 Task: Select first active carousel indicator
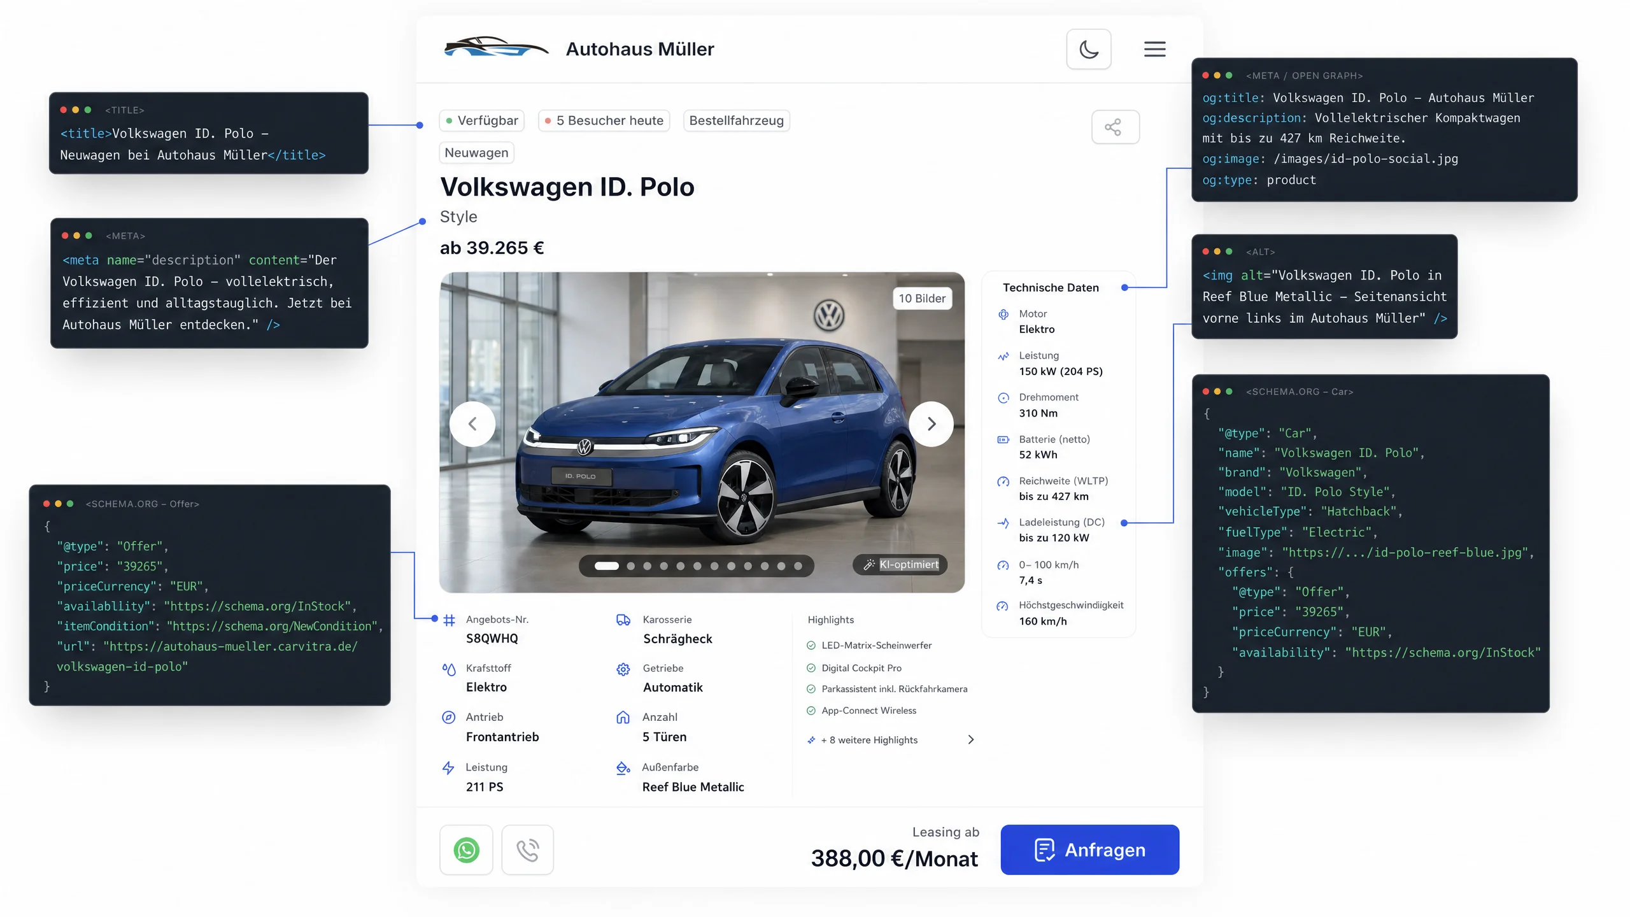606,566
